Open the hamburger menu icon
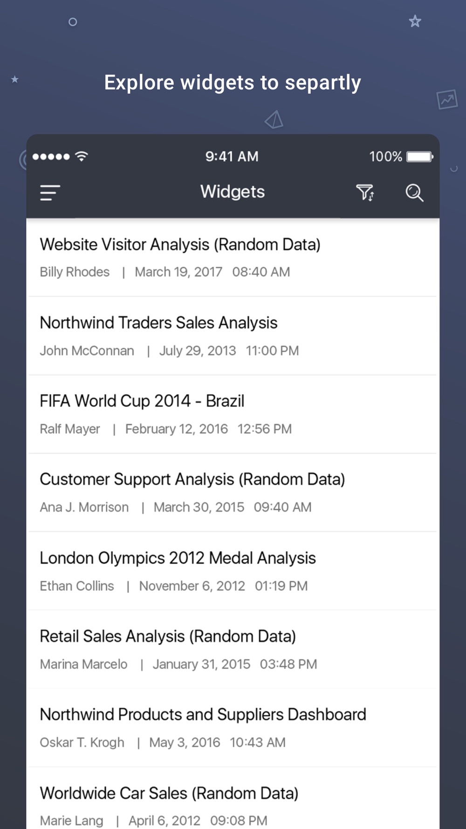This screenshot has width=466, height=829. tap(50, 193)
